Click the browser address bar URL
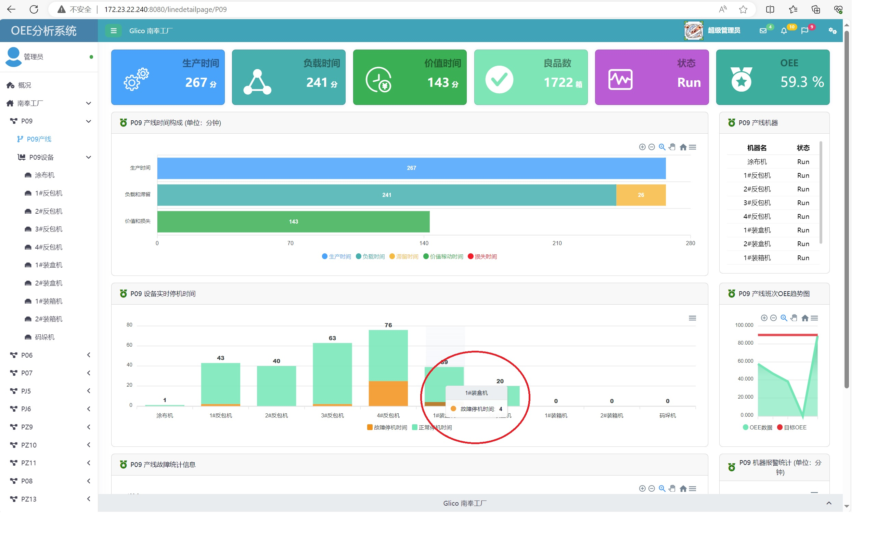 pos(165,10)
